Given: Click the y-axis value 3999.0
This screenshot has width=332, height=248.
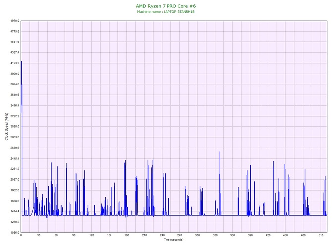Looking at the screenshot, I should [15, 74].
